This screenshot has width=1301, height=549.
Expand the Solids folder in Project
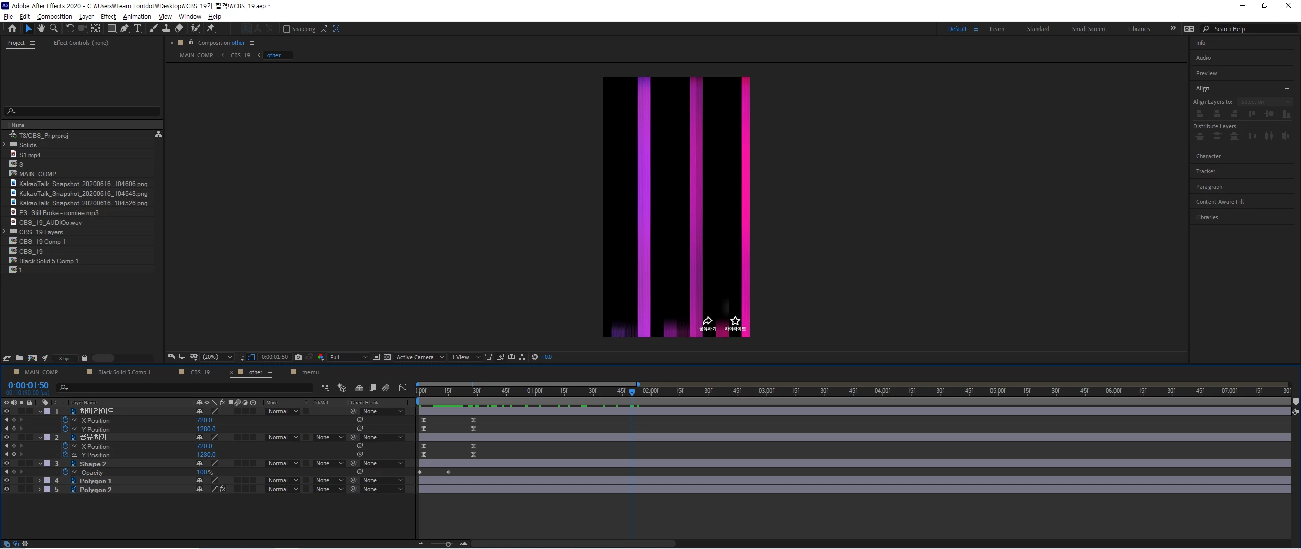tap(4, 145)
